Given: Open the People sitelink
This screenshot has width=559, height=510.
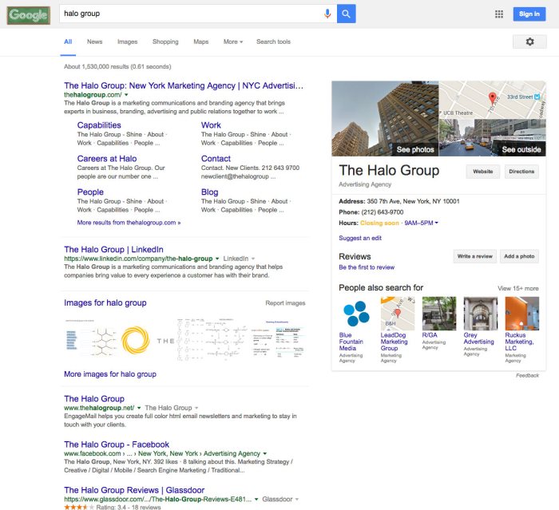Looking at the screenshot, I should click(x=90, y=192).
